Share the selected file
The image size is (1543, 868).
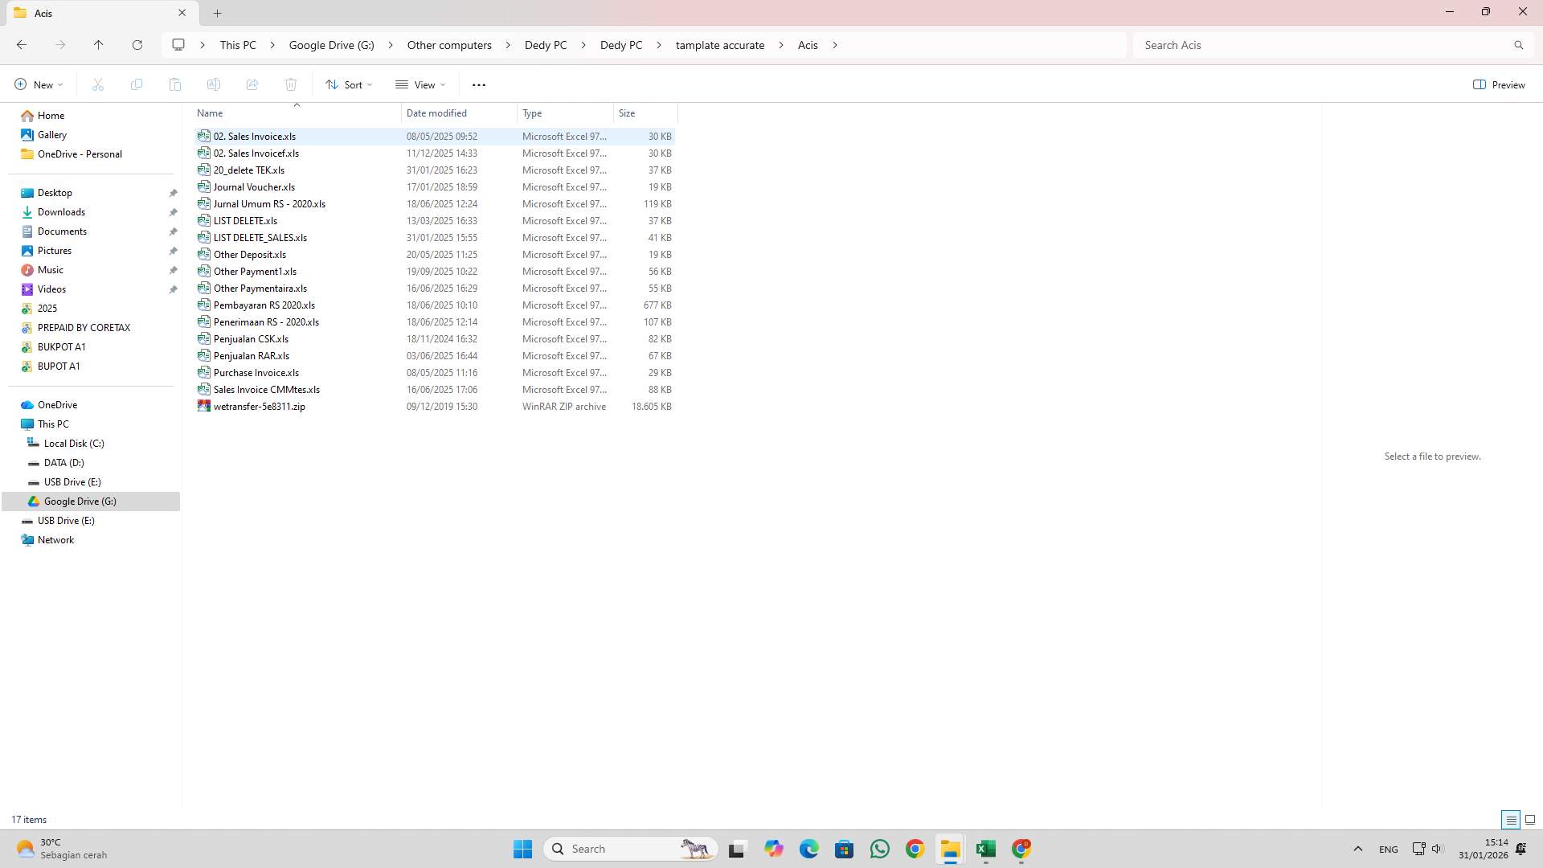[x=252, y=84]
